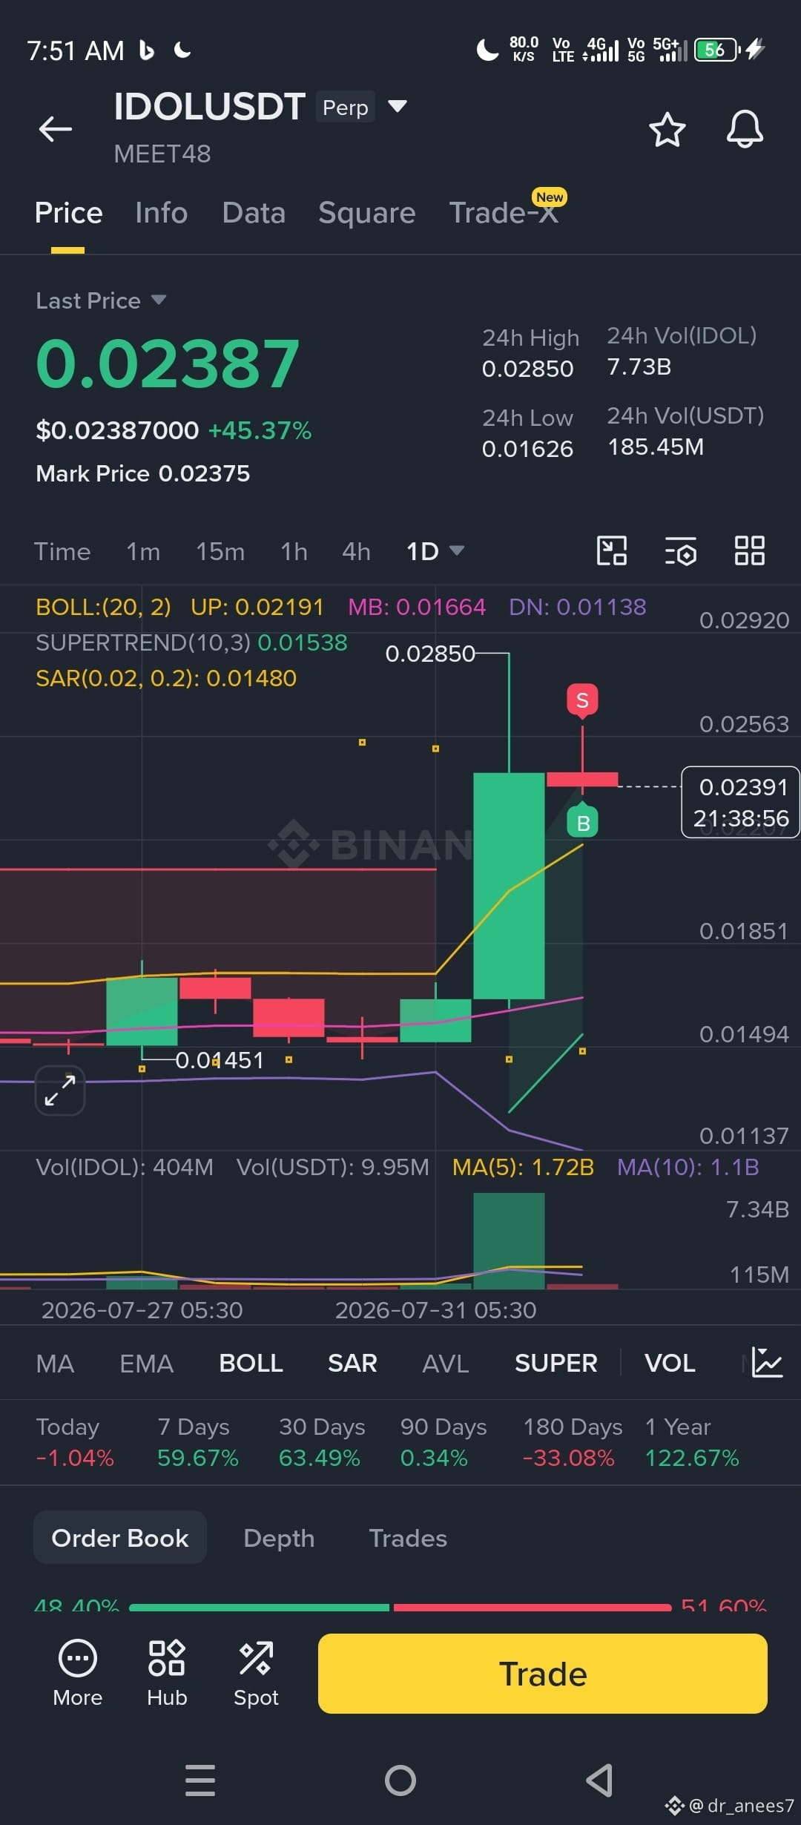
Task: Open chart drawing tools icon
Action: pos(612,551)
